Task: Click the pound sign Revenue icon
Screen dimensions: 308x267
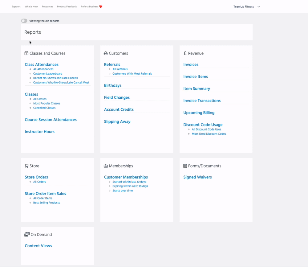Action: [185, 53]
